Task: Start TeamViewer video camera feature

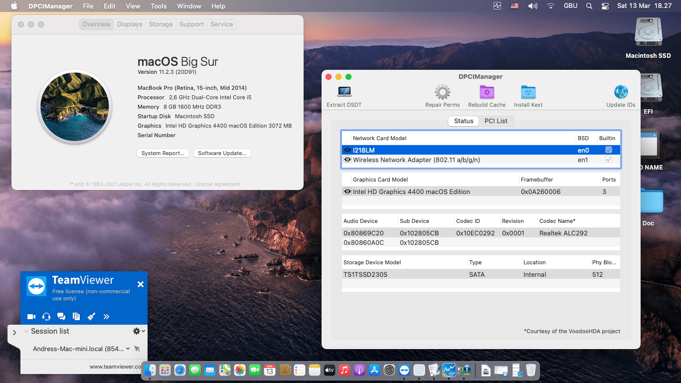Action: point(31,317)
